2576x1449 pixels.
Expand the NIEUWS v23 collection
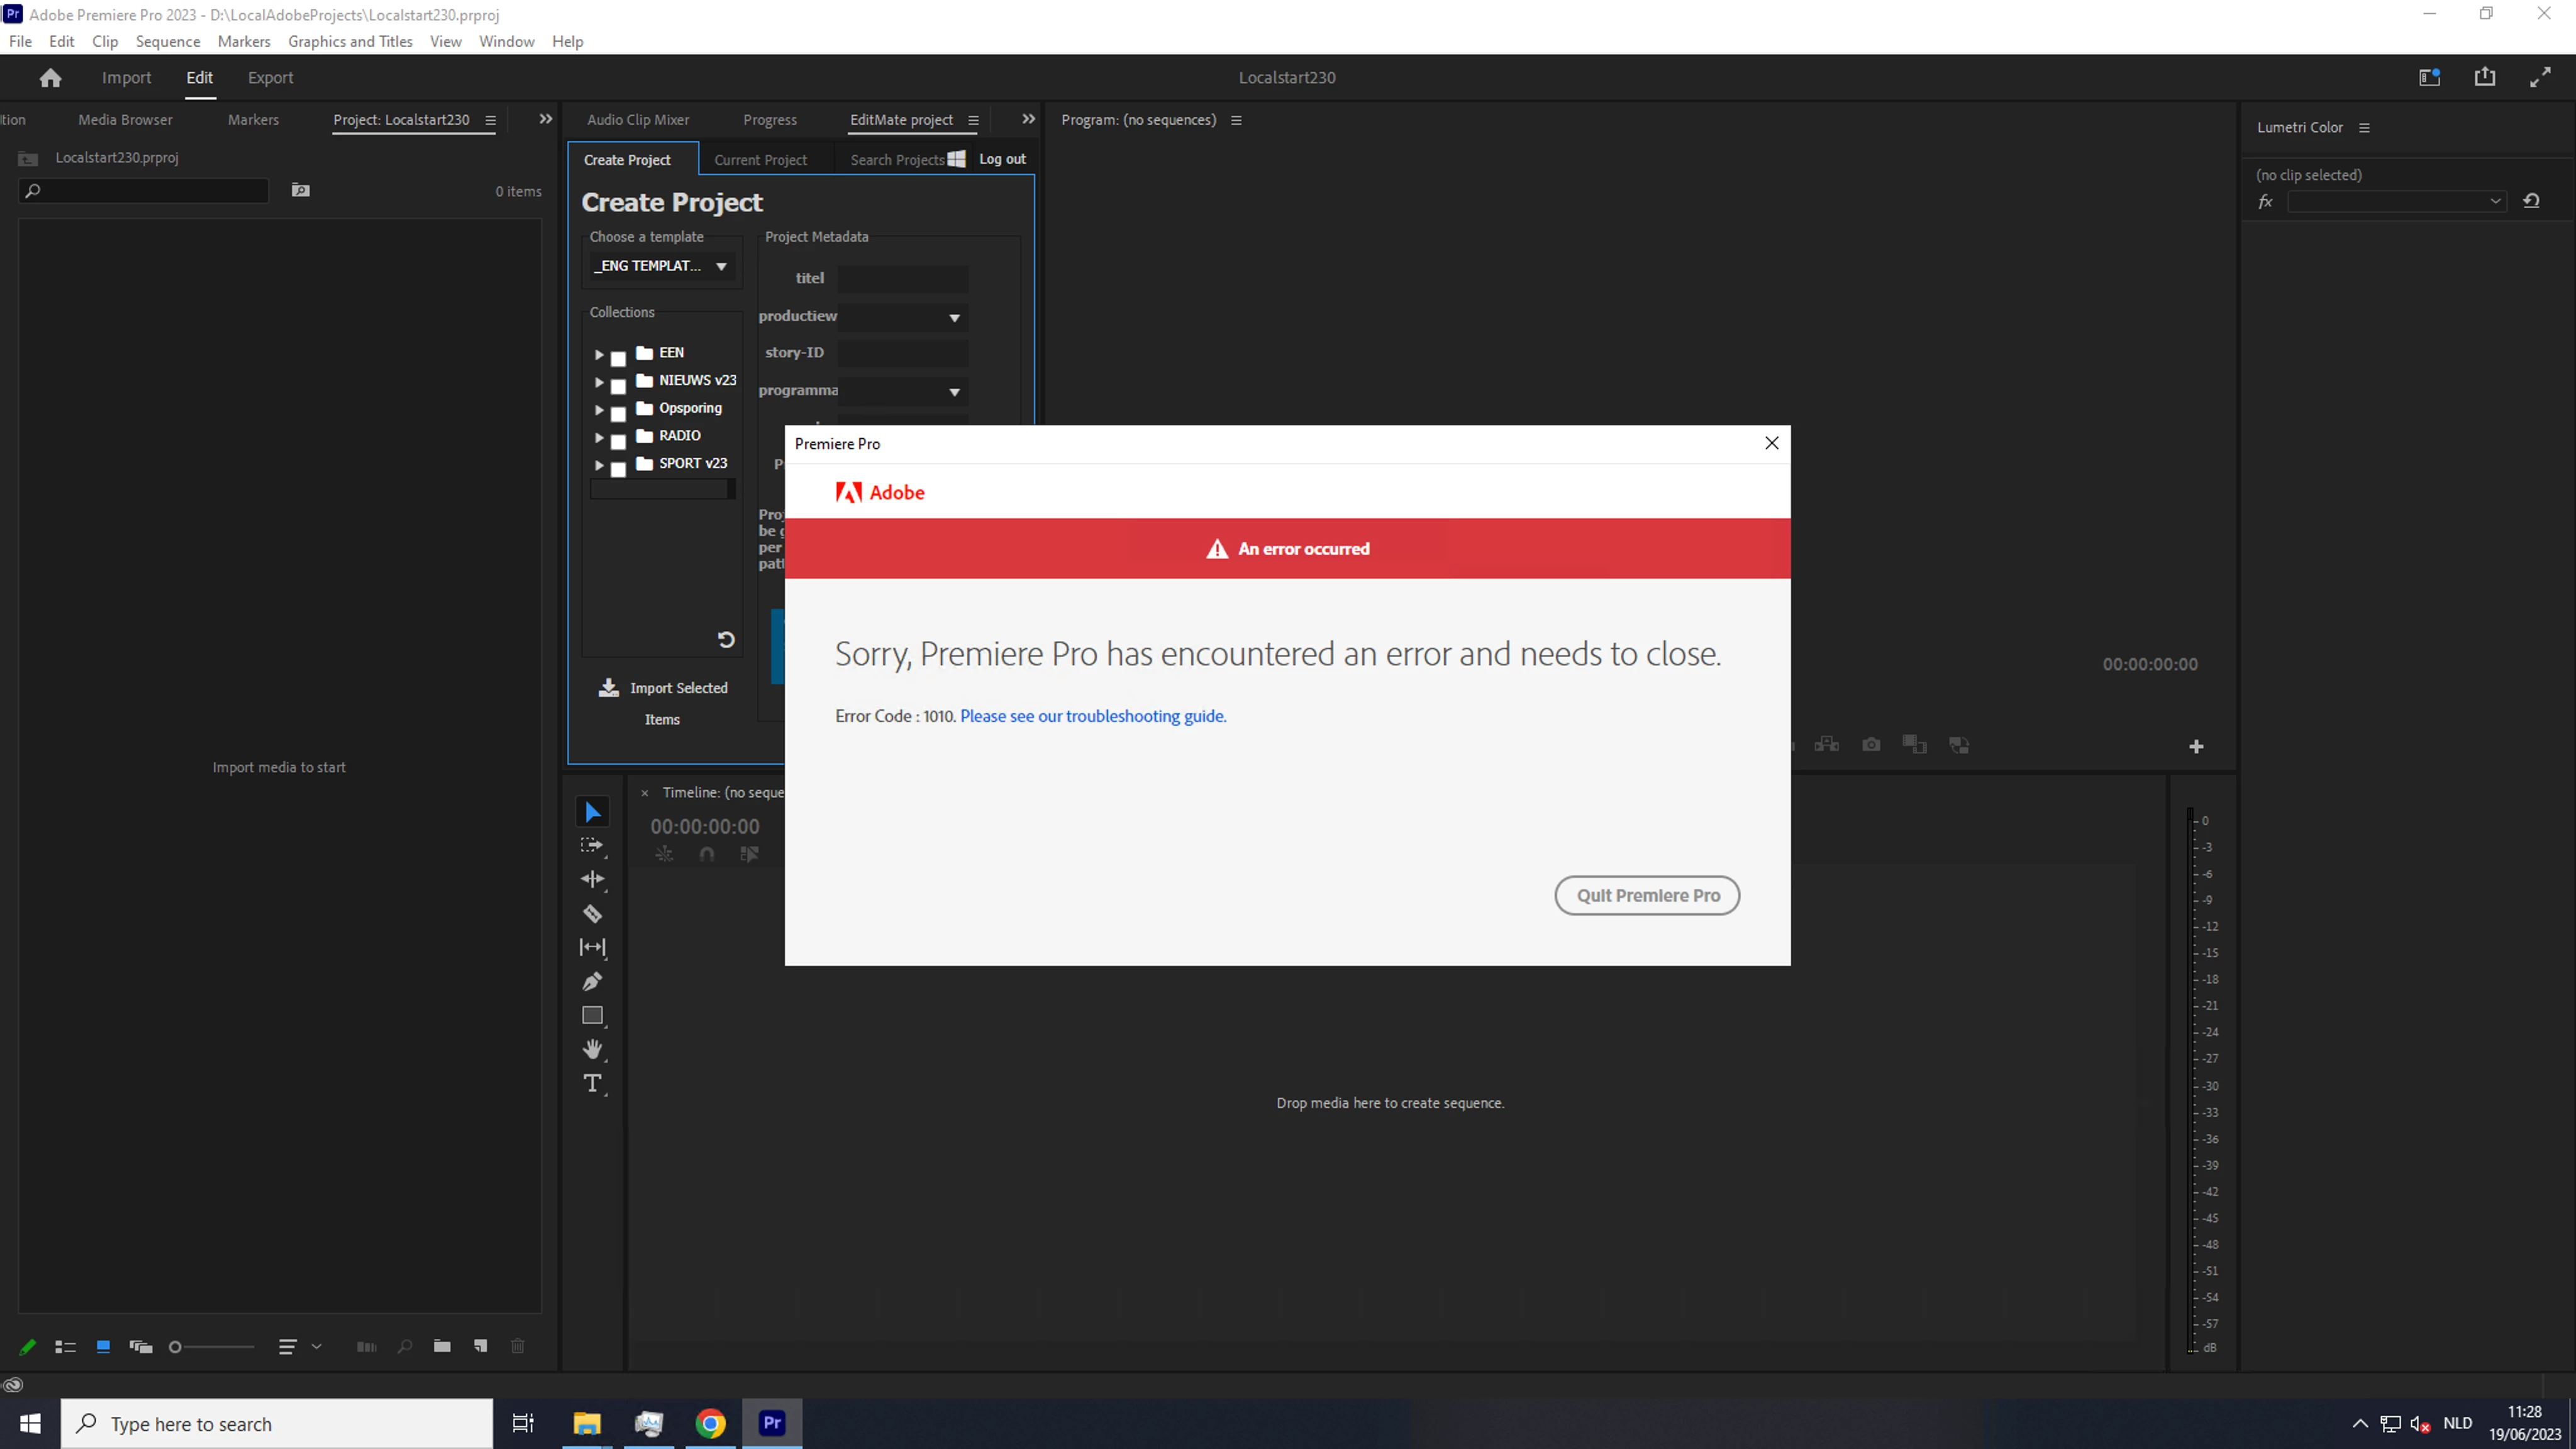599,382
